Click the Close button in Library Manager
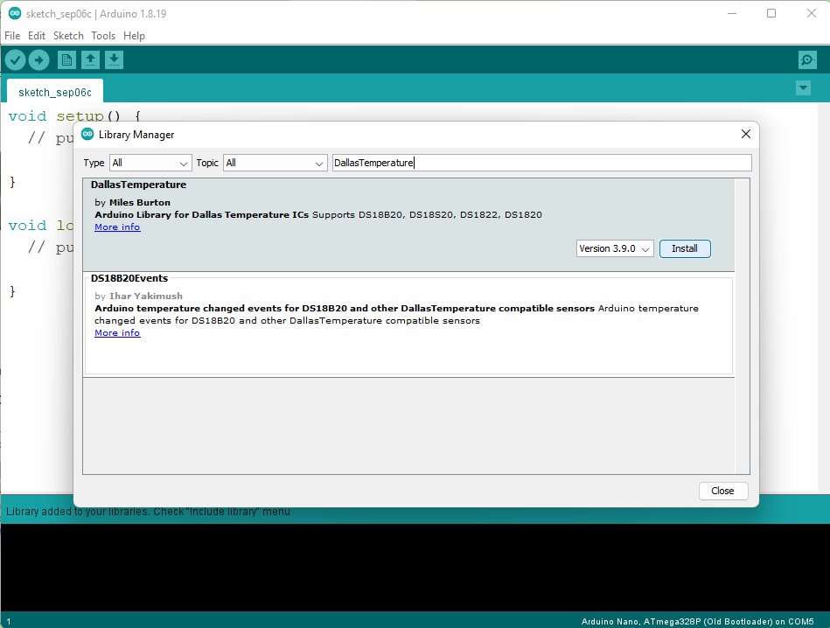 (x=722, y=491)
